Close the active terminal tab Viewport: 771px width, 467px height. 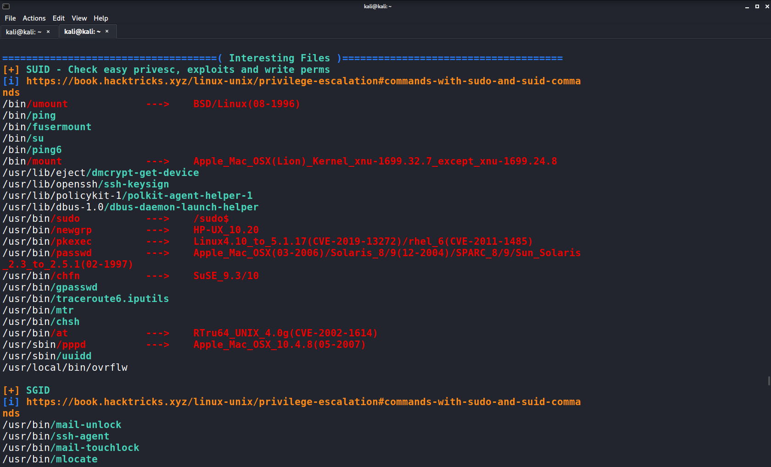click(106, 31)
